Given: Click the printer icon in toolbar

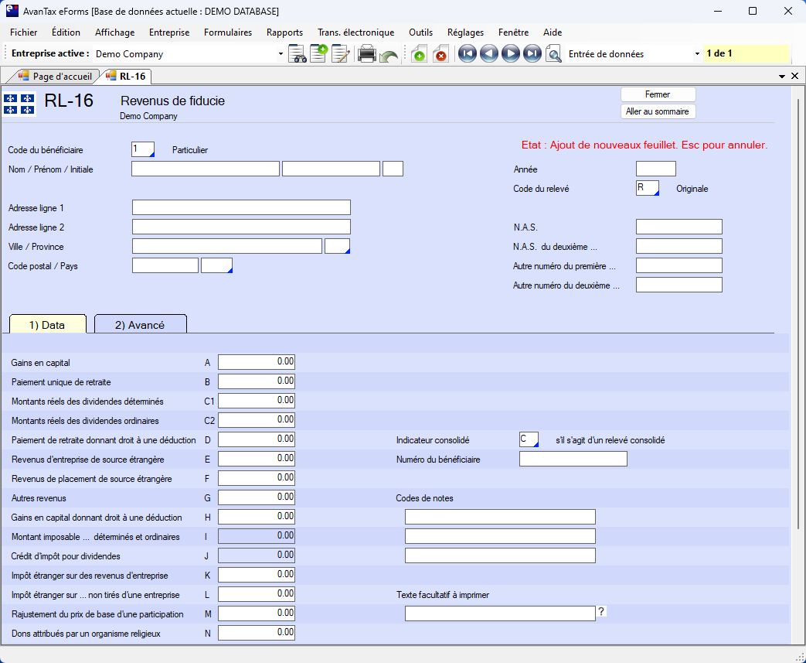Looking at the screenshot, I should coord(366,54).
